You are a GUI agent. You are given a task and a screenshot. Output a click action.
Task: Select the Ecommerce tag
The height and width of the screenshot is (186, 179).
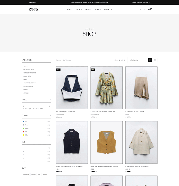coord(26,174)
